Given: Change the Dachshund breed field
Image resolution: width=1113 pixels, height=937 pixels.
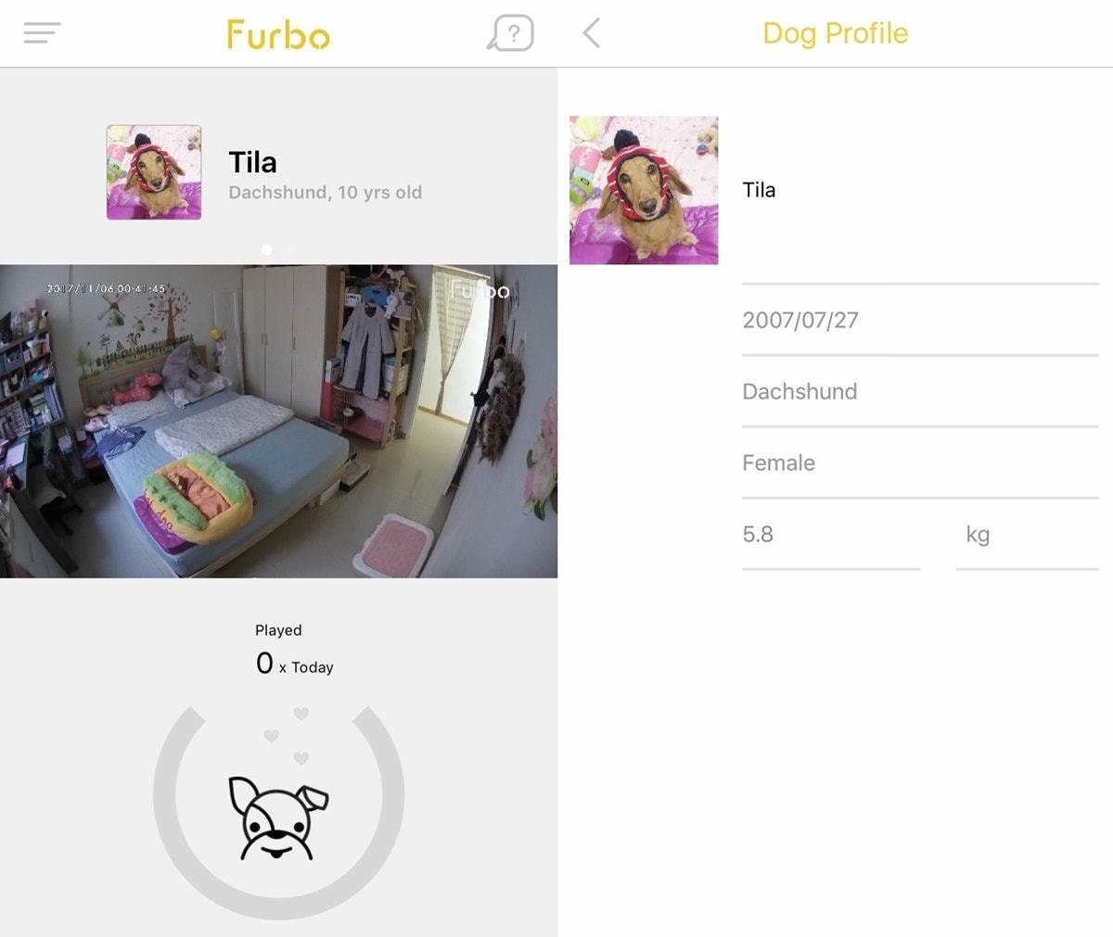Looking at the screenshot, I should 920,391.
